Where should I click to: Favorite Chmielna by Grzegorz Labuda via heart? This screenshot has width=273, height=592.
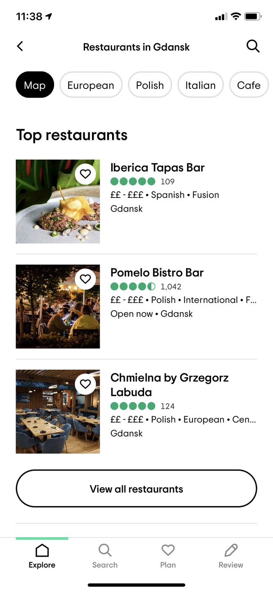tap(85, 384)
